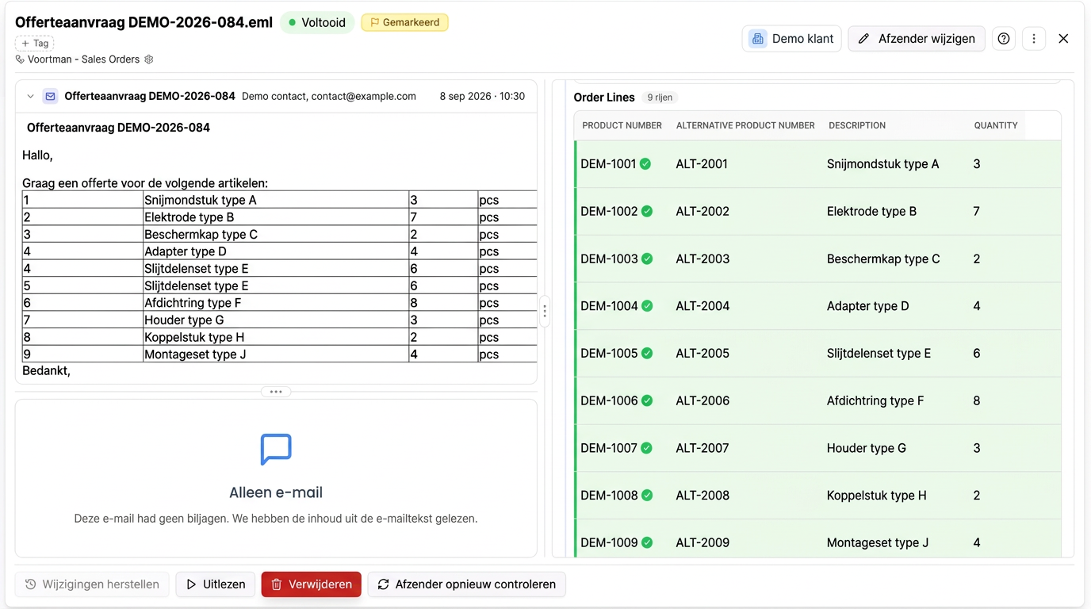This screenshot has height=609, width=1091.
Task: Click the red Verwijderen button
Action: 312,584
